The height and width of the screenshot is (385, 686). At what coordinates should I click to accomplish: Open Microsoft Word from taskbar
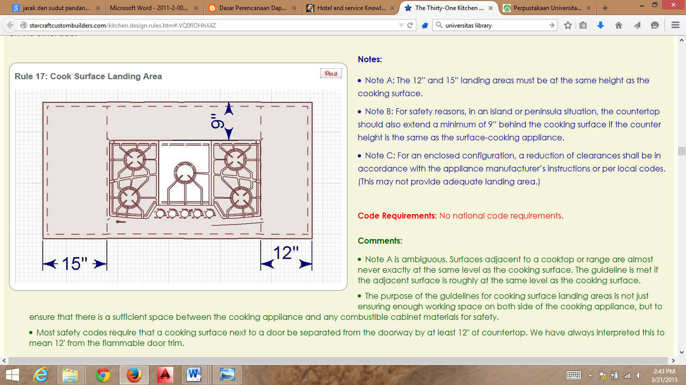[x=193, y=375]
